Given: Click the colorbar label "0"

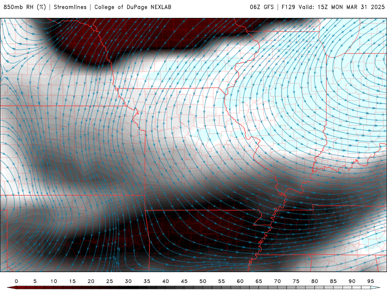Looking at the screenshot, I should pyautogui.click(x=16, y=281).
